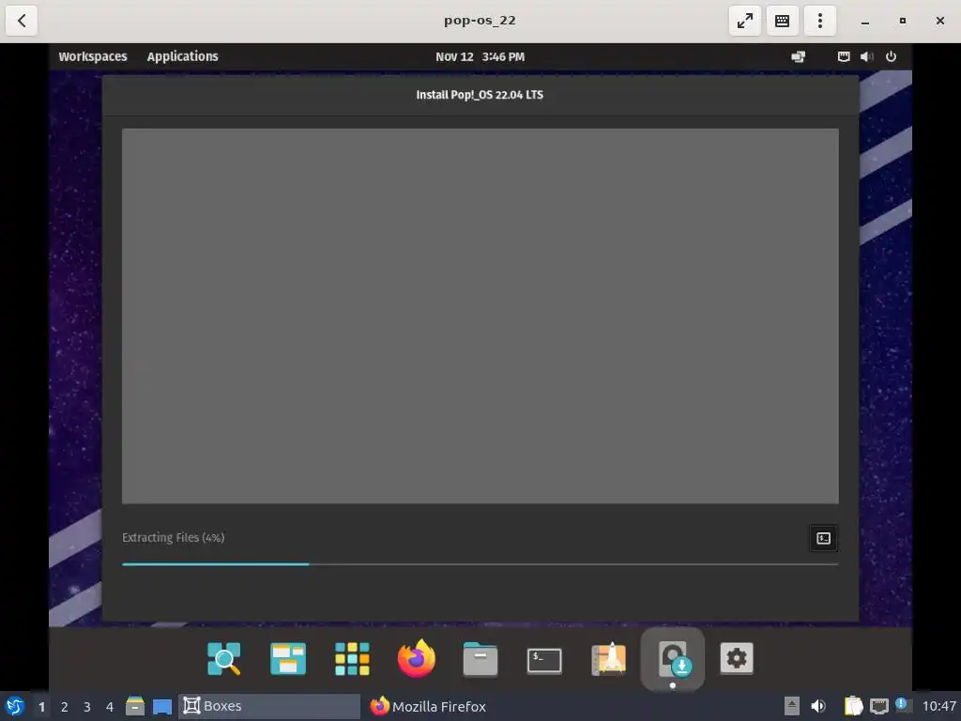This screenshot has width=961, height=721.
Task: Open the workspaces overview dock icon
Action: (x=288, y=659)
